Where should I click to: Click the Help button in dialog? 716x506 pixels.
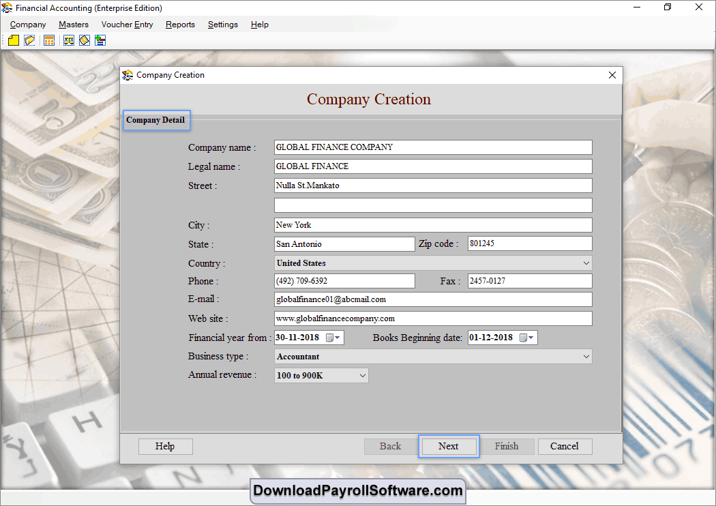pyautogui.click(x=165, y=446)
